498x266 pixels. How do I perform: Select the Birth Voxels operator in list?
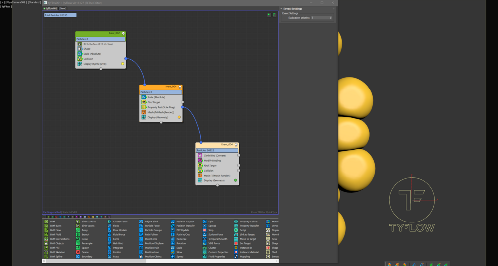(x=85, y=226)
